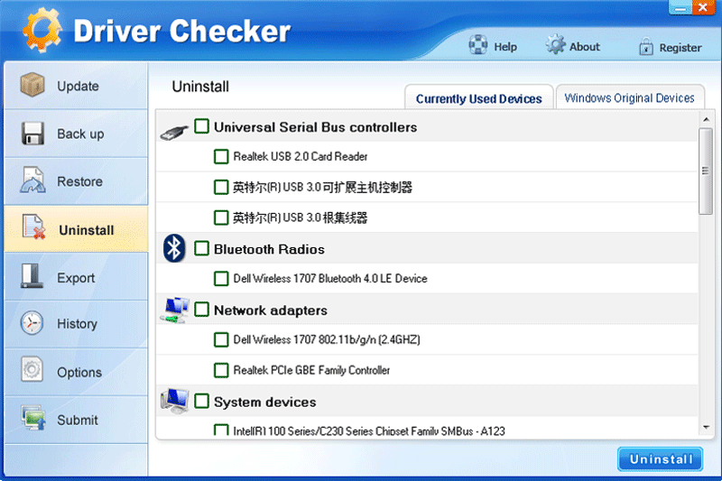The height and width of the screenshot is (481, 722).
Task: Click the Register link text
Action: tap(680, 48)
